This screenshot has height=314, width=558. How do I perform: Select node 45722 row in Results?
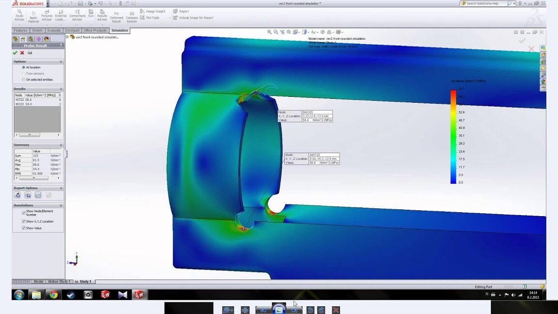[37, 100]
